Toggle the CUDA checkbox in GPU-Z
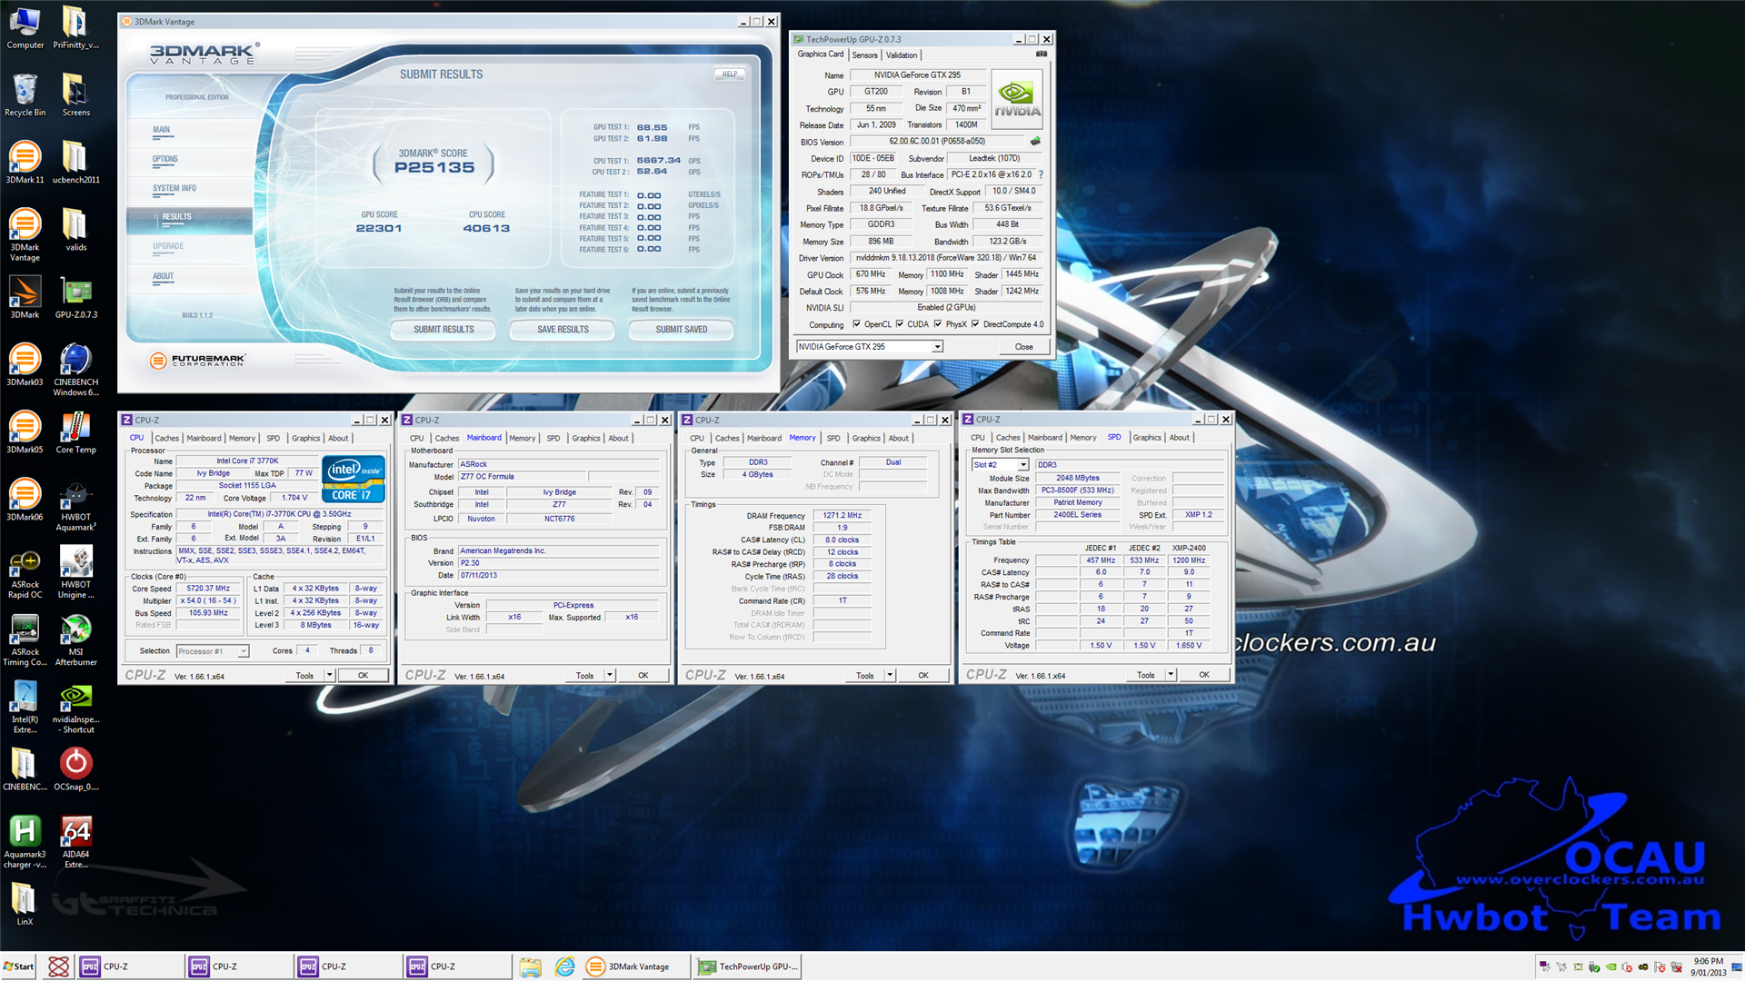Image resolution: width=1745 pixels, height=981 pixels. [x=900, y=324]
